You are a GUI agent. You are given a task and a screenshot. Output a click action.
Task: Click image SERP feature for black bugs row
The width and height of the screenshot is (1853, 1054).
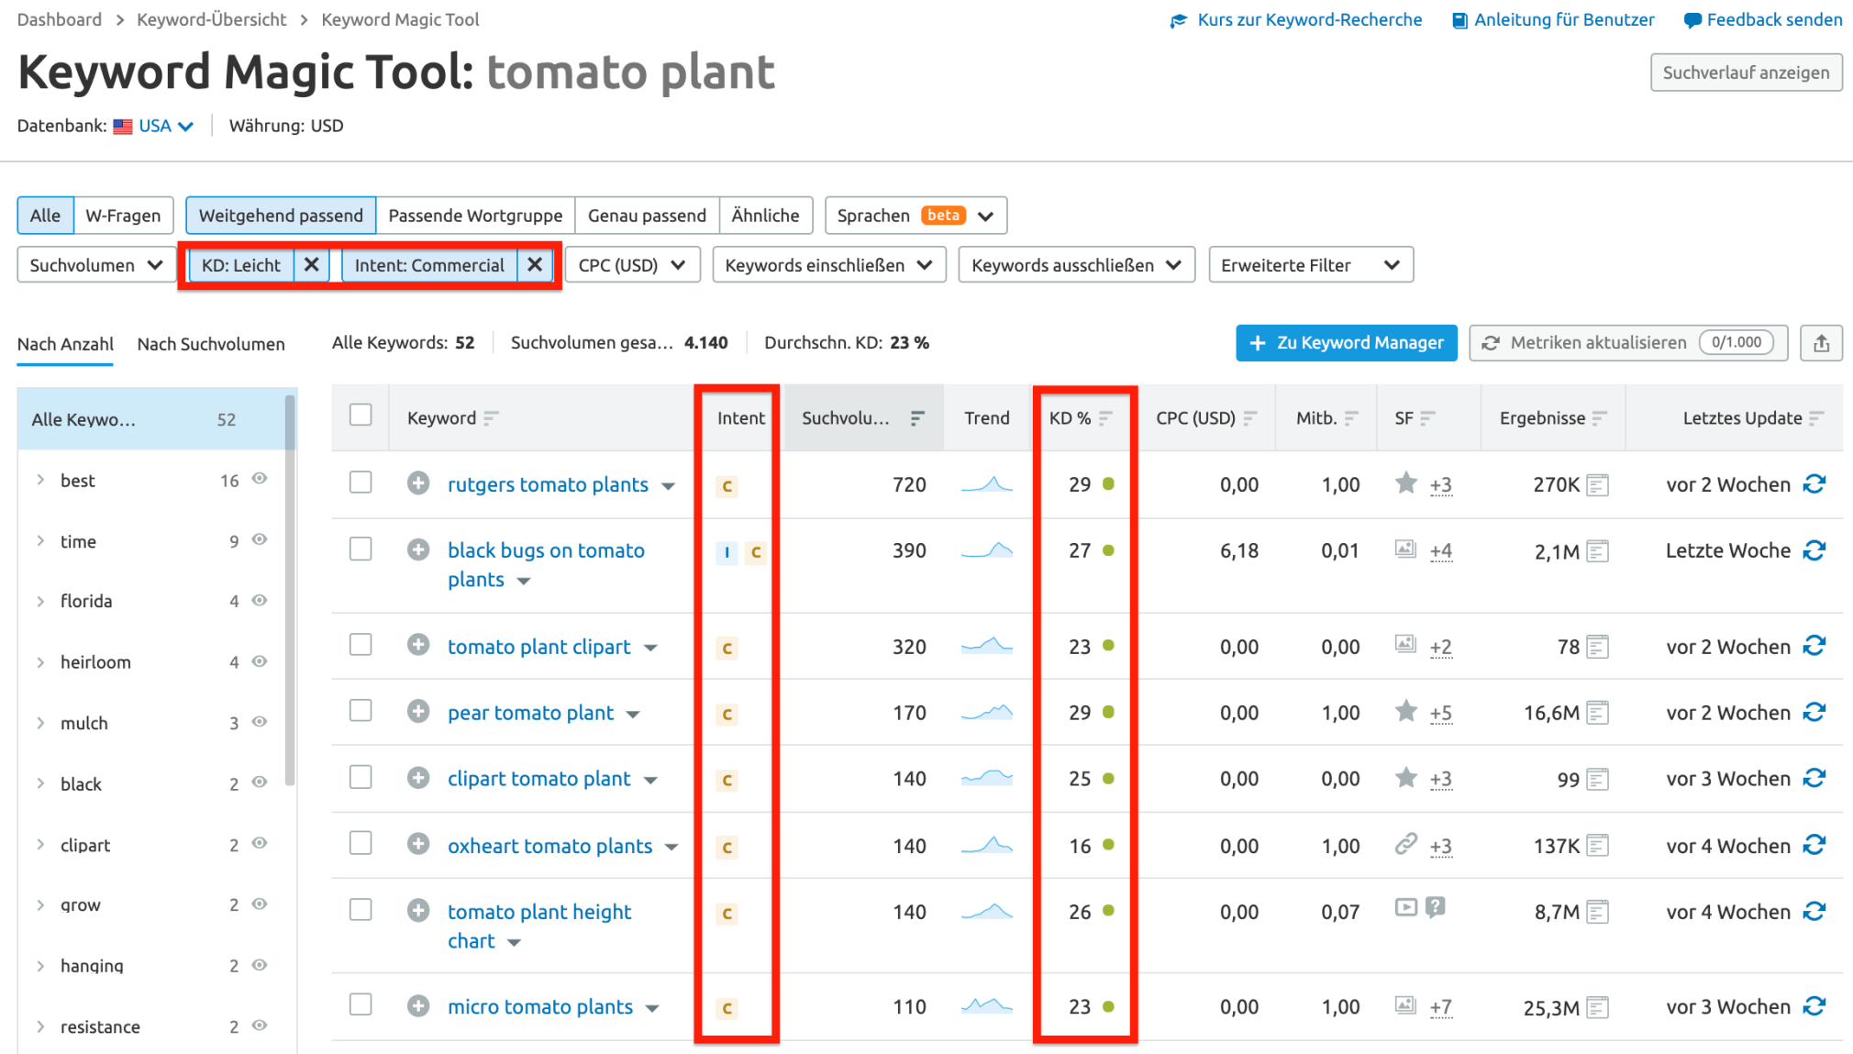1405,549
